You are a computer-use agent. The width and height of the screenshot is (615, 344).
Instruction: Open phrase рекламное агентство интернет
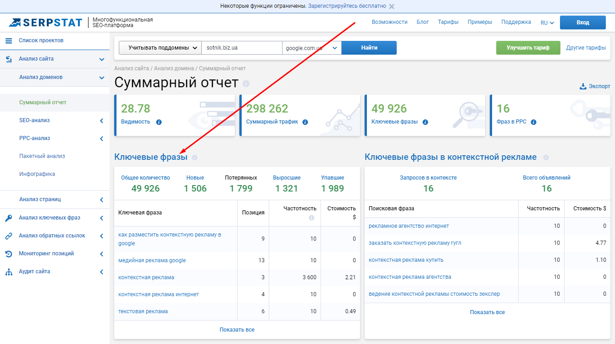point(409,226)
